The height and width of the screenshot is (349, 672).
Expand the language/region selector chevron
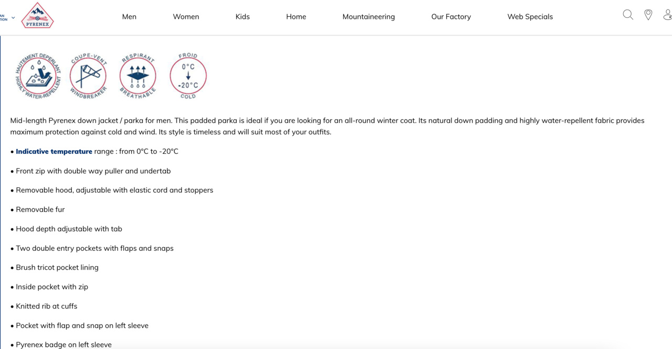click(13, 18)
